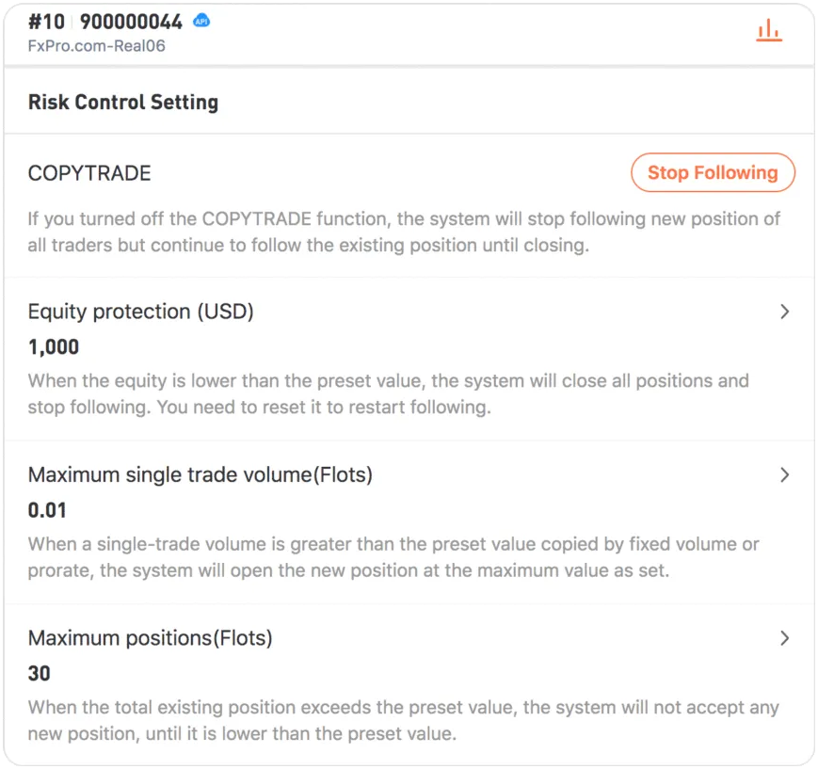Screen dimensions: 818x769
Task: Expand the Equity protection chevron
Action: [784, 312]
